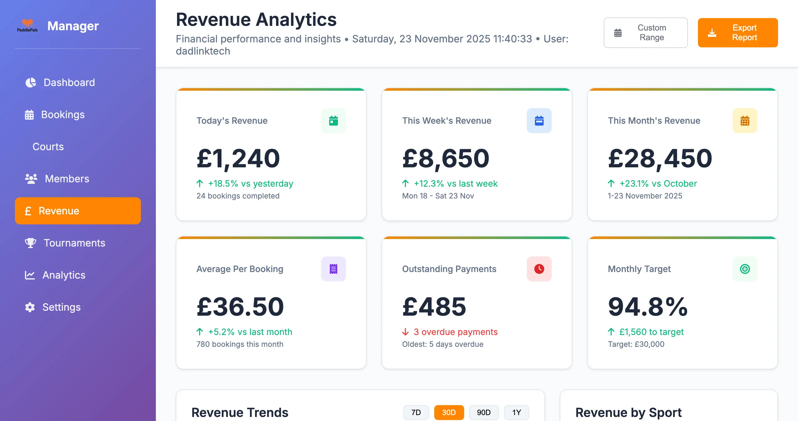The width and height of the screenshot is (798, 421).
Task: Select the Dashboard pie chart icon
Action: pos(30,82)
